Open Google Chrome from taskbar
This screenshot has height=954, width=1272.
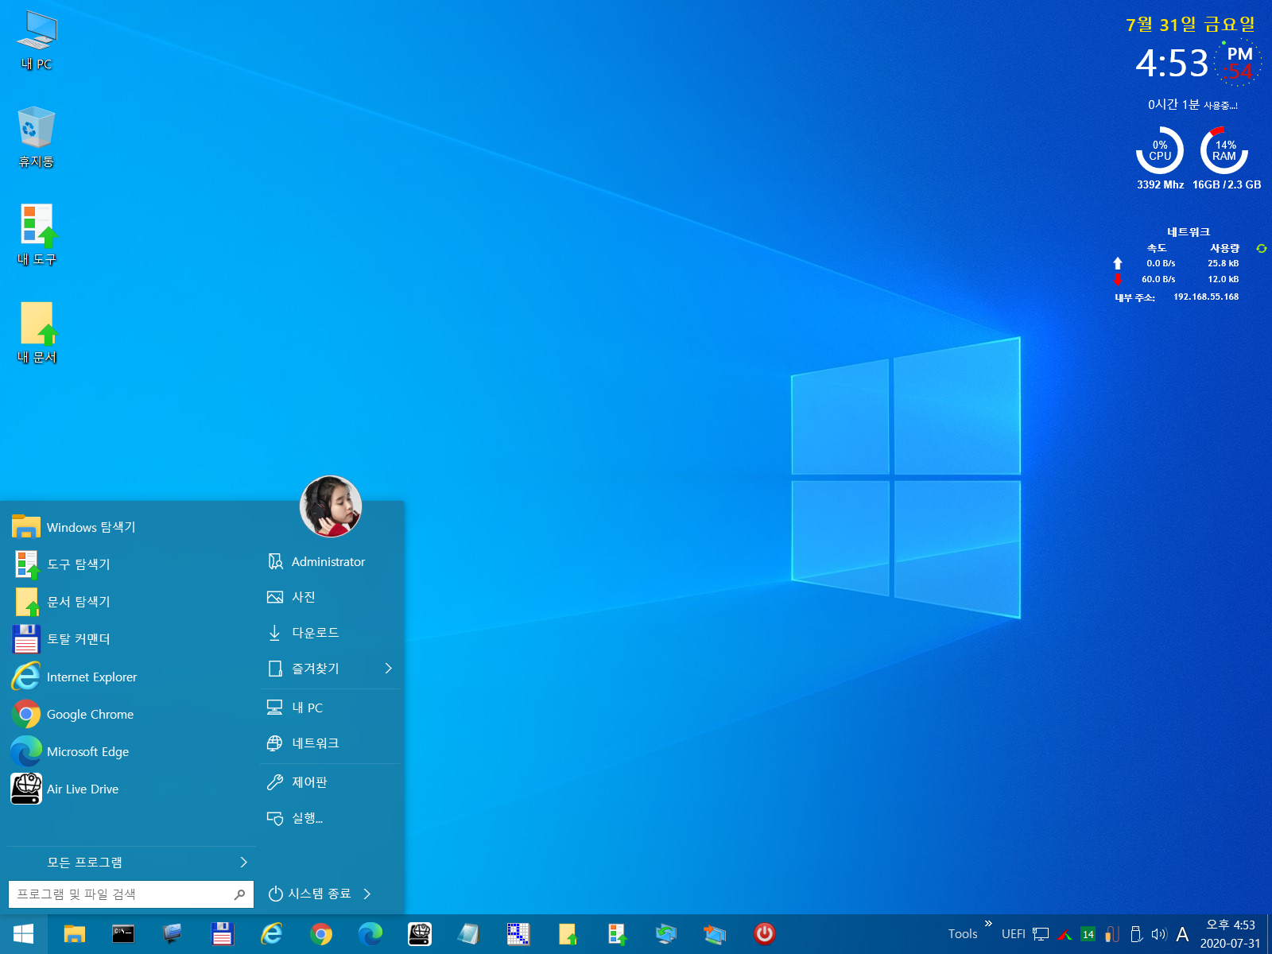click(x=321, y=934)
